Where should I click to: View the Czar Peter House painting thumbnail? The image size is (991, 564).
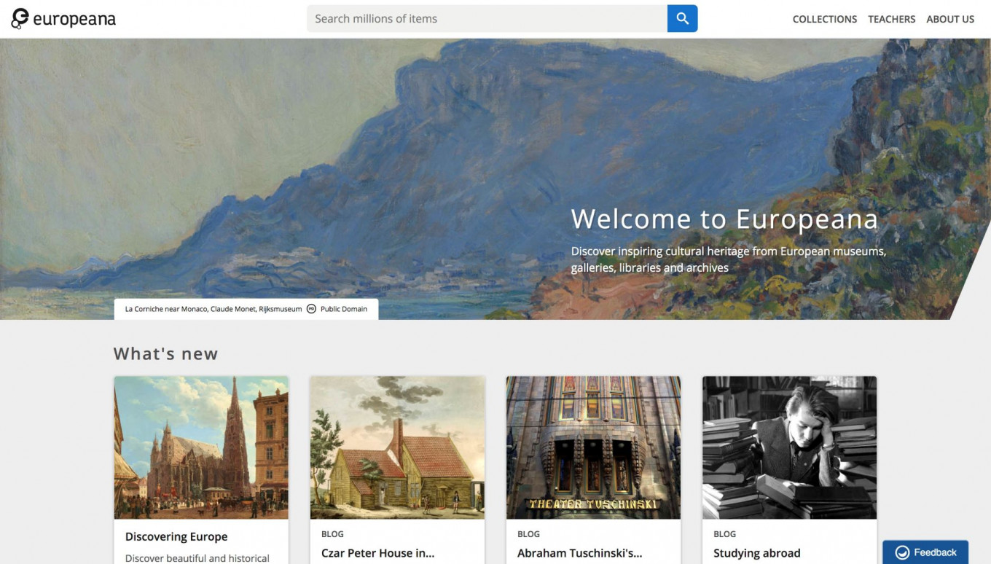[397, 447]
